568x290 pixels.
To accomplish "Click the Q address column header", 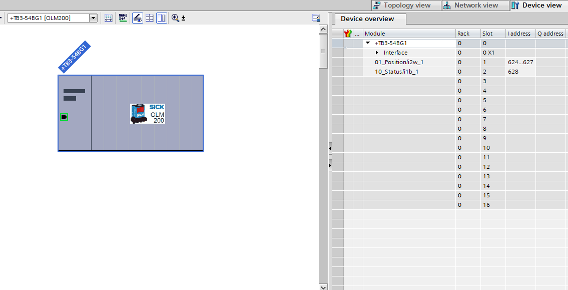I will click(551, 34).
